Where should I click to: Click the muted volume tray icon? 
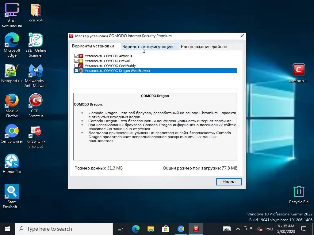click(260, 229)
